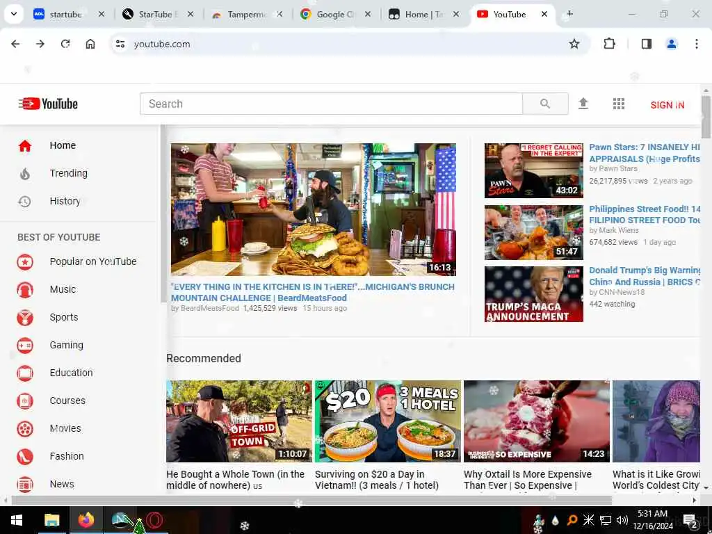The height and width of the screenshot is (534, 712).
Task: Click SIGN IN link
Action: coord(667,105)
